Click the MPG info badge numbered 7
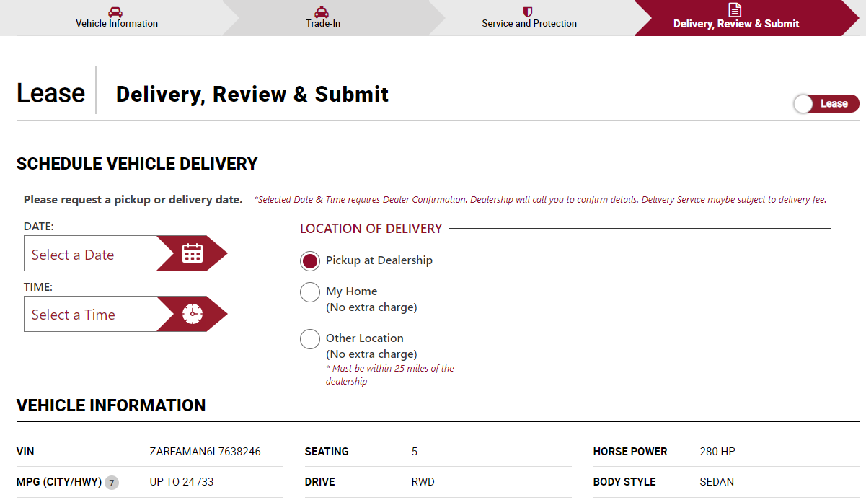 [x=112, y=483]
